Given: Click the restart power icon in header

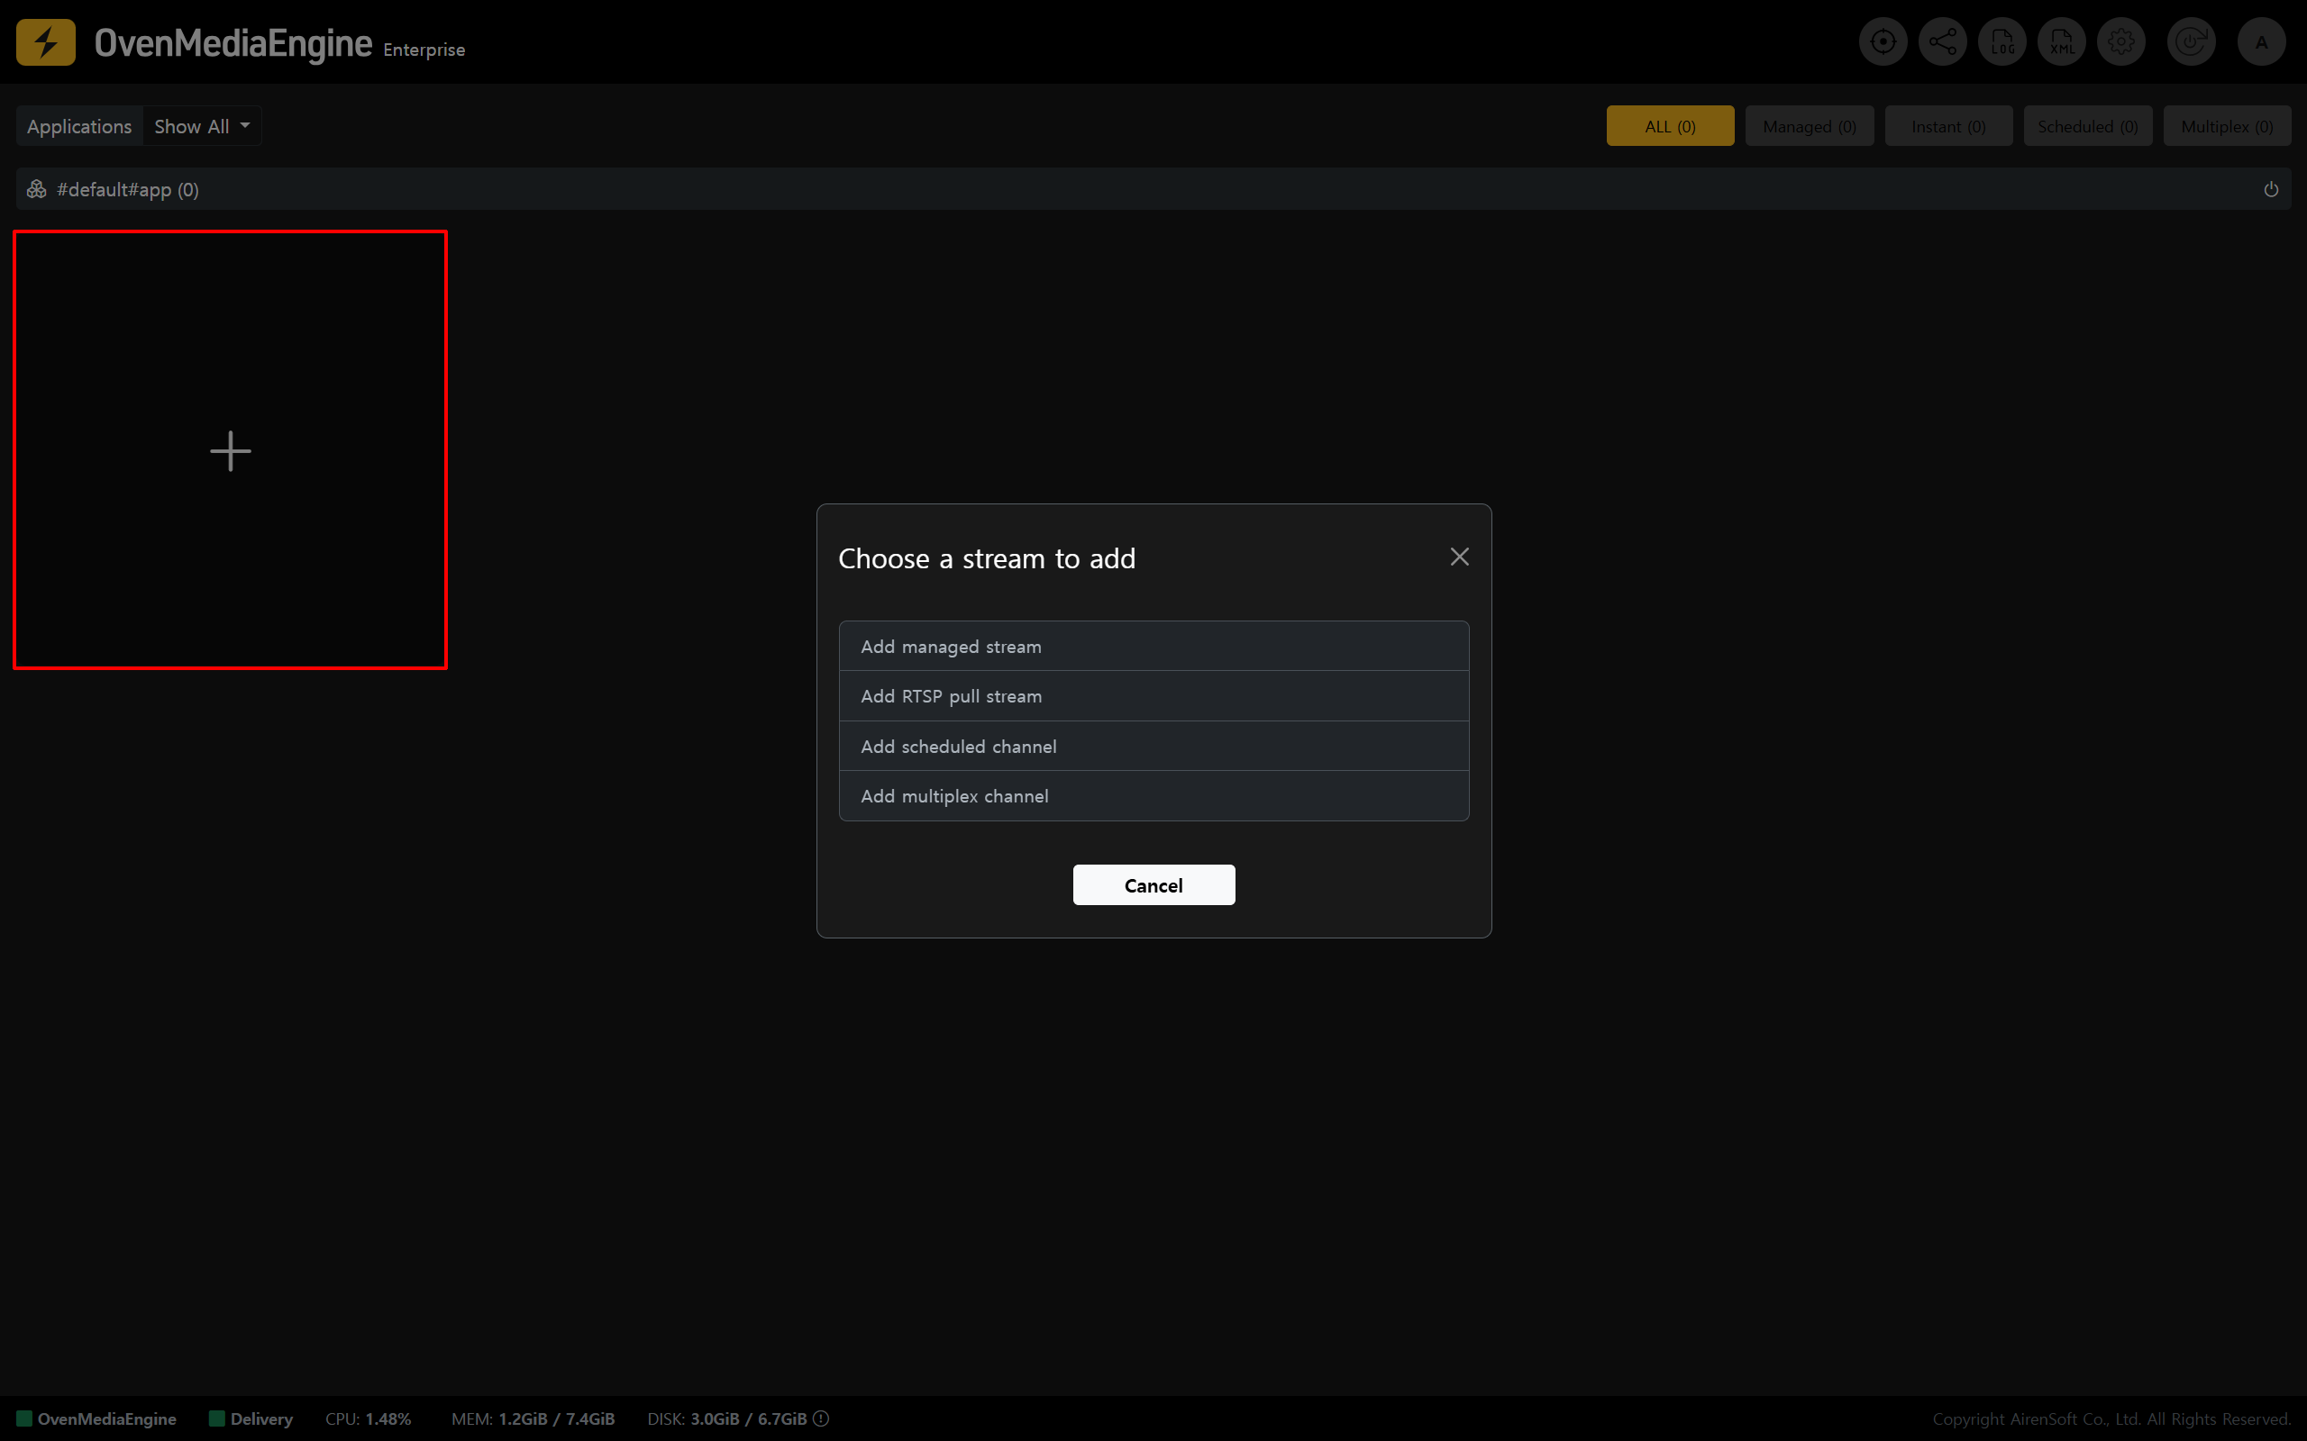Looking at the screenshot, I should point(2191,42).
